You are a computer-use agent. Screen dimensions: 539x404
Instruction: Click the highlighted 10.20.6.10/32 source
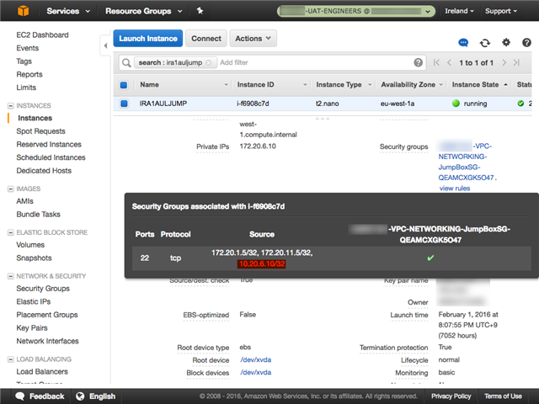click(262, 263)
